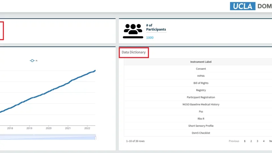Viewport: 272px width, 153px height.
Task: Select the Pss row
Action: pyautogui.click(x=198, y=111)
